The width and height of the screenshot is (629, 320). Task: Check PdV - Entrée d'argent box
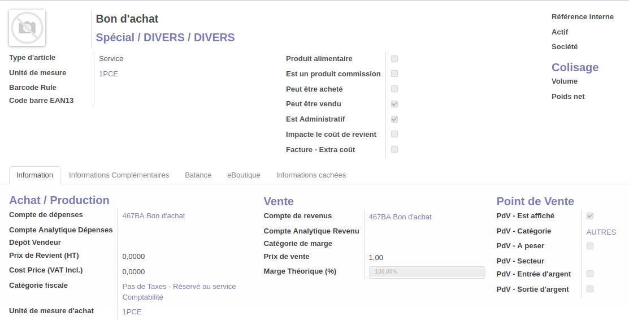(590, 274)
